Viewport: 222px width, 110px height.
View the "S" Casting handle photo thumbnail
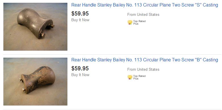tap(36, 27)
